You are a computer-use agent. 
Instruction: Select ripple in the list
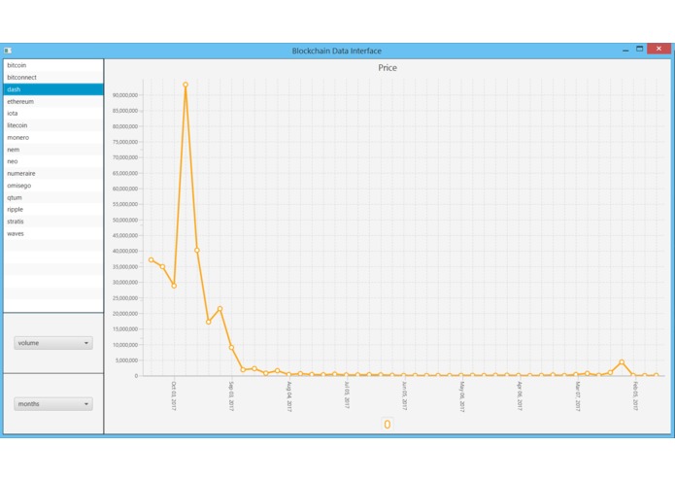[x=53, y=209]
